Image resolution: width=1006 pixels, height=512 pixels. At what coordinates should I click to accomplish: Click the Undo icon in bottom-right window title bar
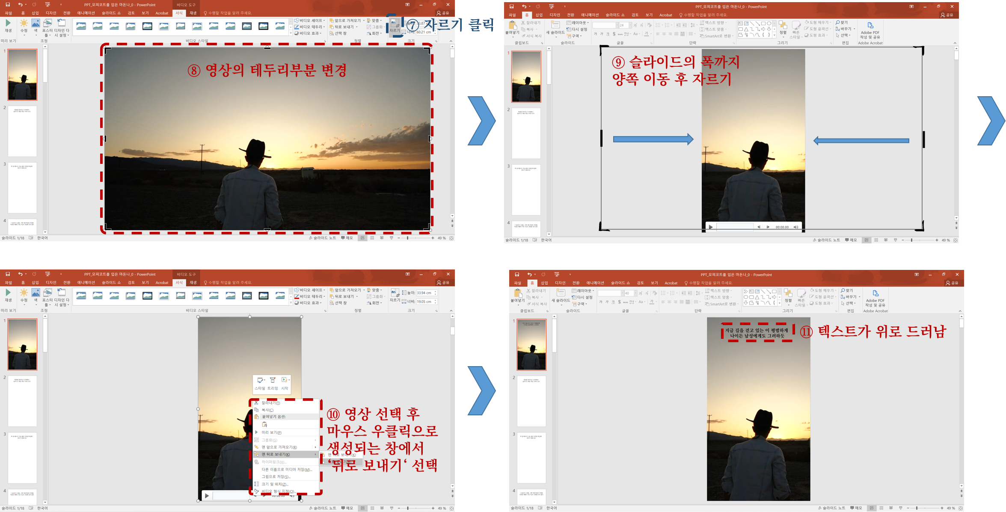(x=529, y=274)
